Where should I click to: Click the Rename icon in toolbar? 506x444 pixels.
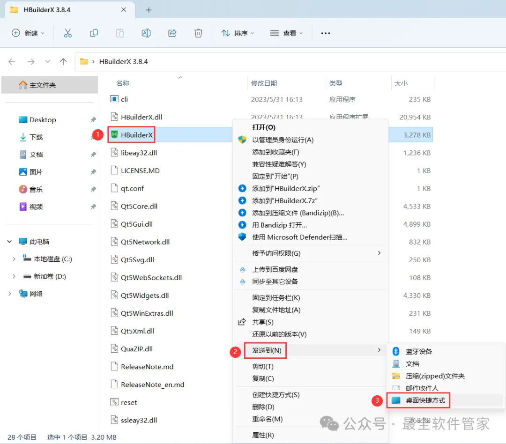[x=146, y=33]
